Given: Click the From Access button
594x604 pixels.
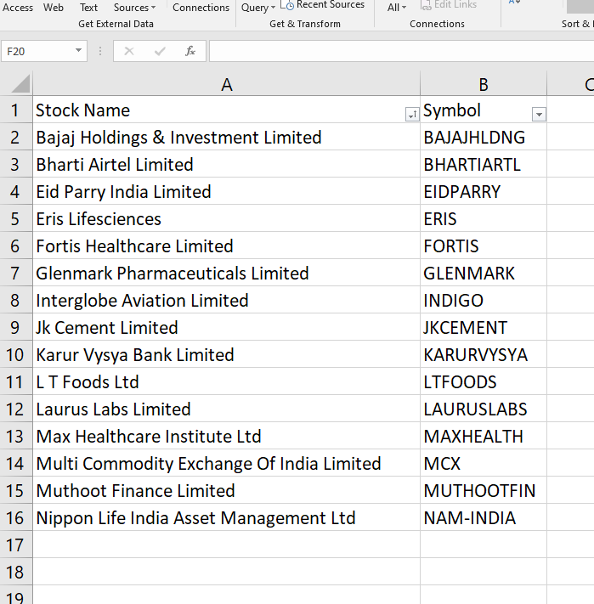Looking at the screenshot, I should point(17,8).
